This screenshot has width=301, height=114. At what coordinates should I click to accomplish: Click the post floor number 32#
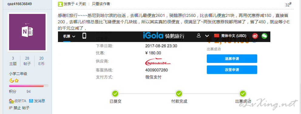288,5
